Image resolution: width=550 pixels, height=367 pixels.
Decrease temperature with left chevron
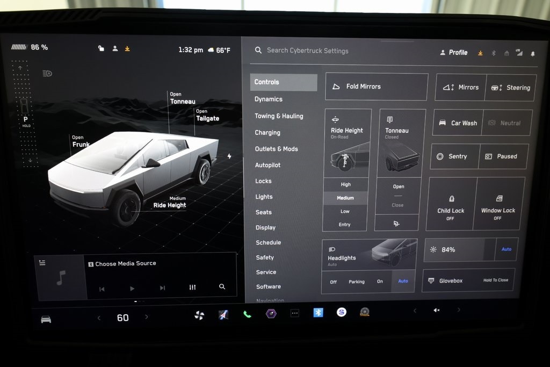coord(99,318)
